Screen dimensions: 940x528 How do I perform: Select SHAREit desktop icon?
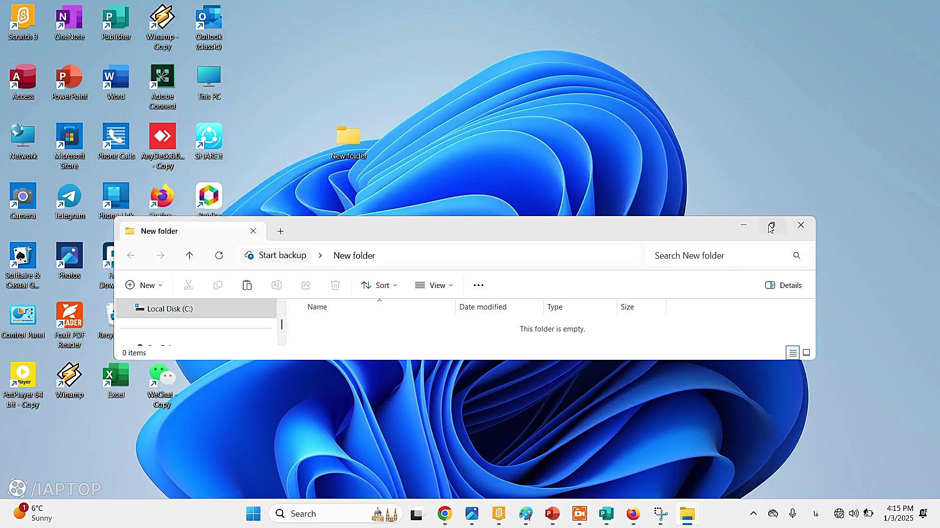[x=209, y=142]
